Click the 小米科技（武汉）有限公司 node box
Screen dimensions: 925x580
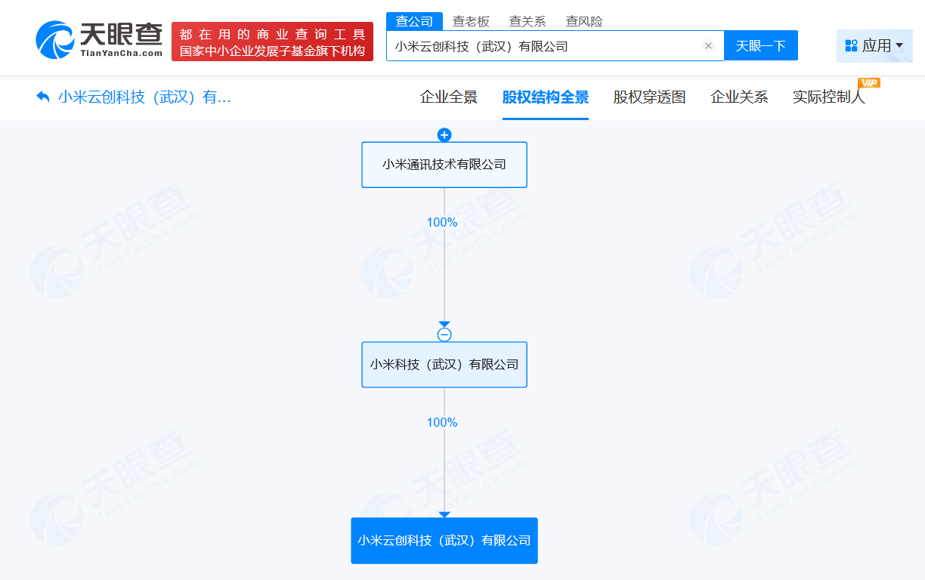[444, 365]
